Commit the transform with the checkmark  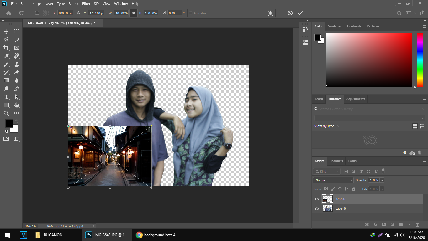tap(300, 13)
